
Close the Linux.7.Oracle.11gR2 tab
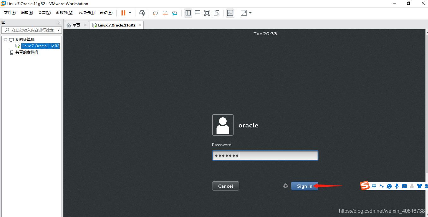pos(140,25)
